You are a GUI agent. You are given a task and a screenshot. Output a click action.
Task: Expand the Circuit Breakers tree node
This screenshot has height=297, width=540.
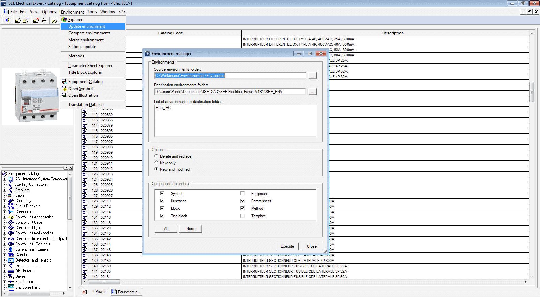[x=4, y=206]
